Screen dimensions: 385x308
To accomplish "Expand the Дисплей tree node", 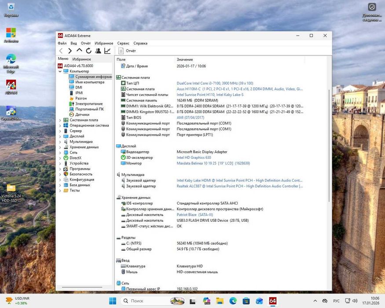I will (x=60, y=136).
